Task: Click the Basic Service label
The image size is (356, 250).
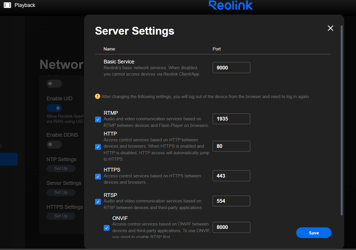Action: point(119,62)
